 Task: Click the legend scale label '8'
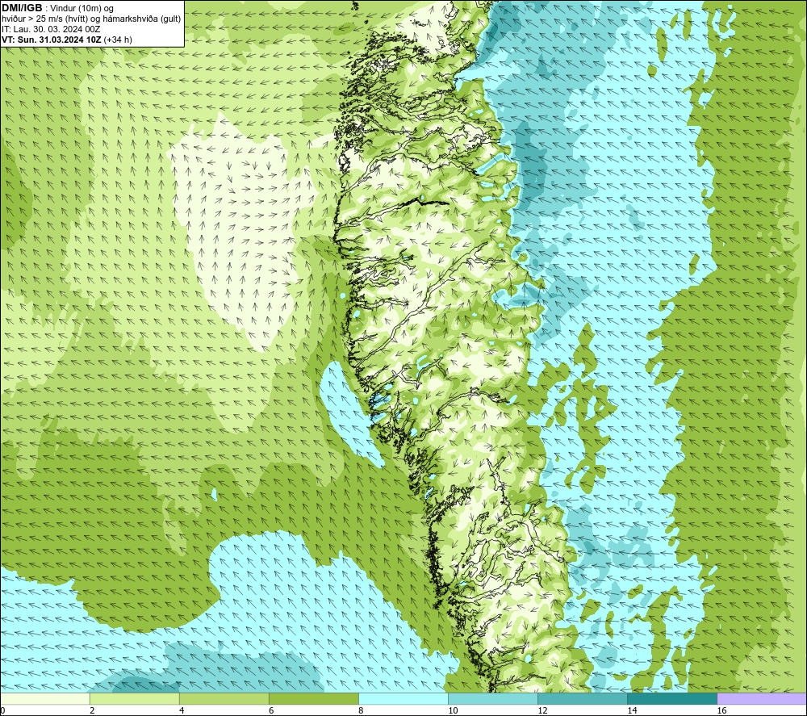point(361,711)
